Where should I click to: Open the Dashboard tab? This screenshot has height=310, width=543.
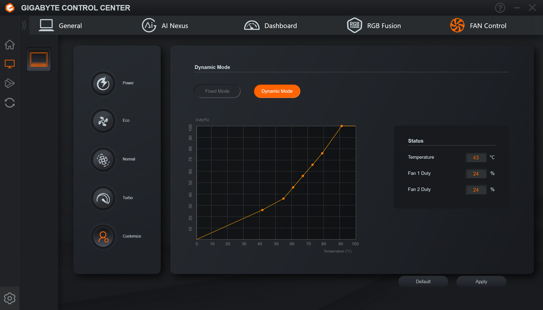[x=270, y=26]
